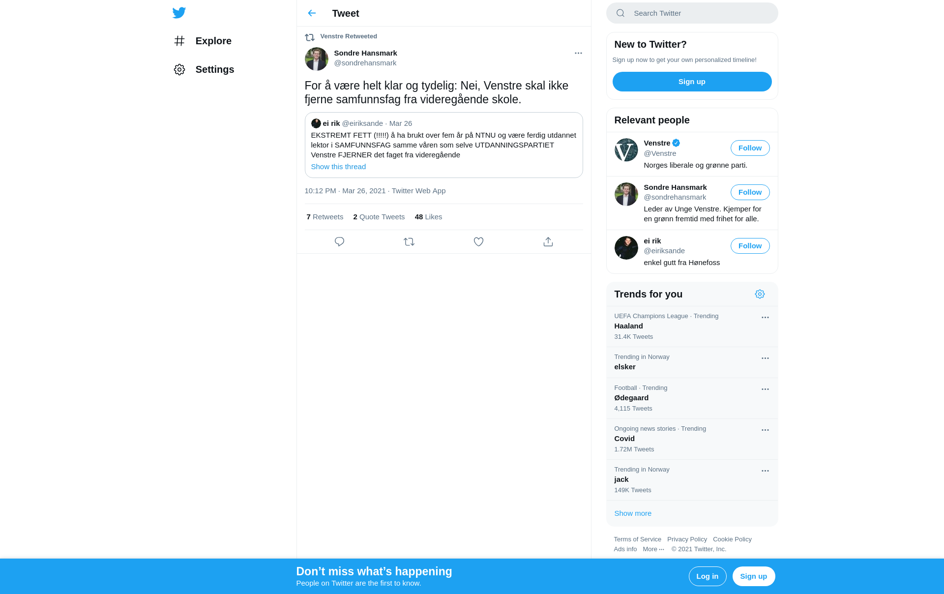Open Sondre Hansmark's profile picture in tweet
944x594 pixels.
(316, 59)
